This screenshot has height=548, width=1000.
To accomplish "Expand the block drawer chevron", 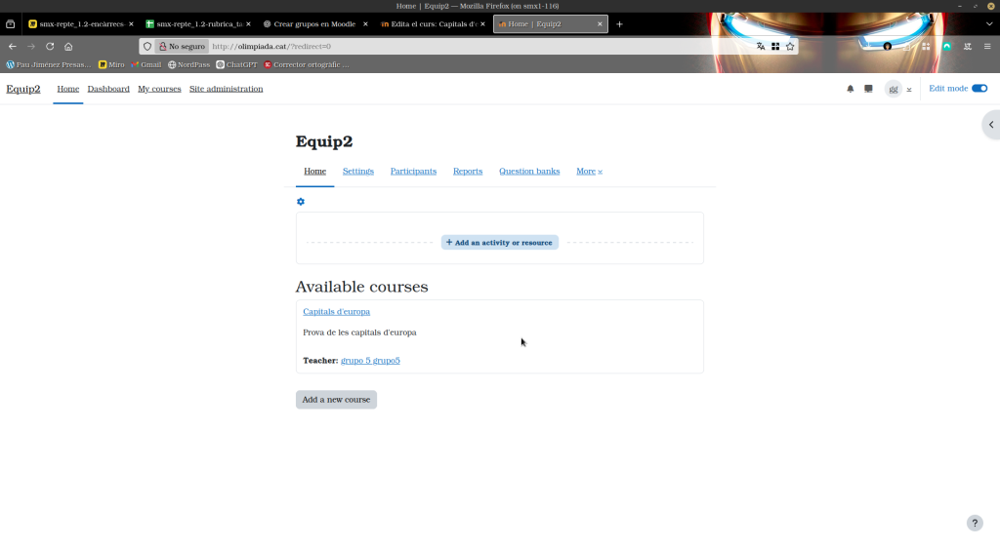I will click(x=990, y=125).
